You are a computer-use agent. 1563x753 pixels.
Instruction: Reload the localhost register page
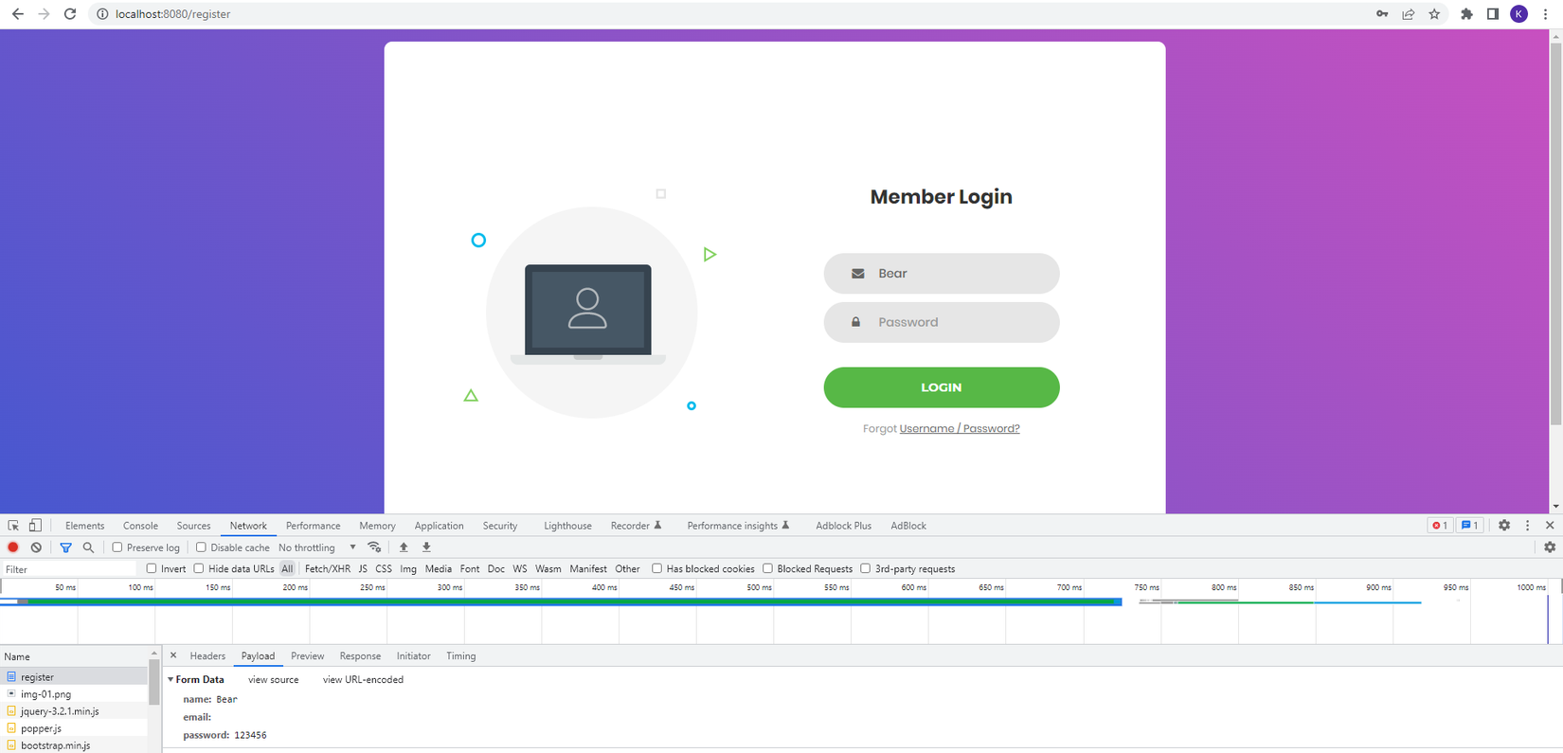pos(70,14)
